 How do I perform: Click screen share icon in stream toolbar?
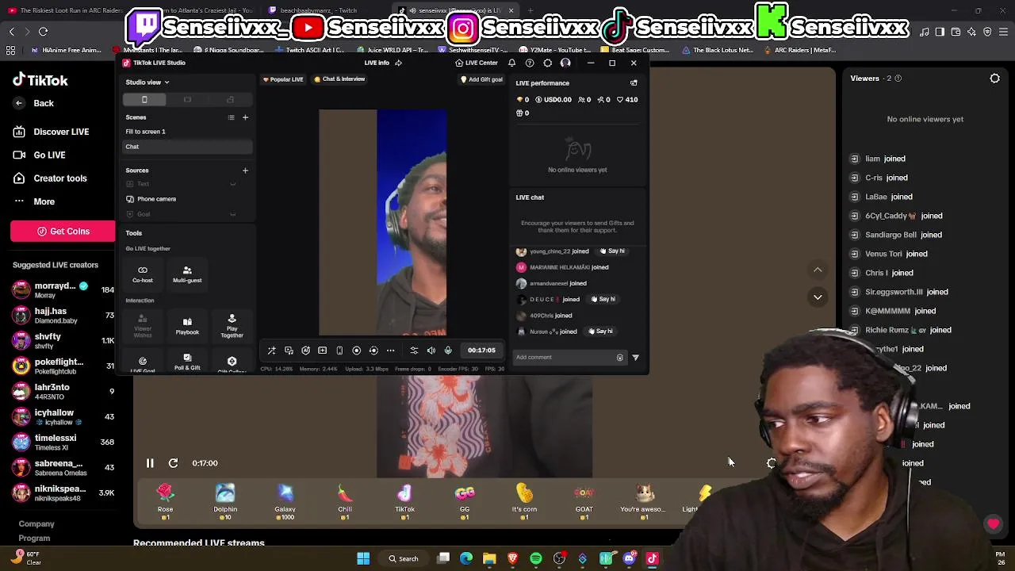pyautogui.click(x=289, y=351)
